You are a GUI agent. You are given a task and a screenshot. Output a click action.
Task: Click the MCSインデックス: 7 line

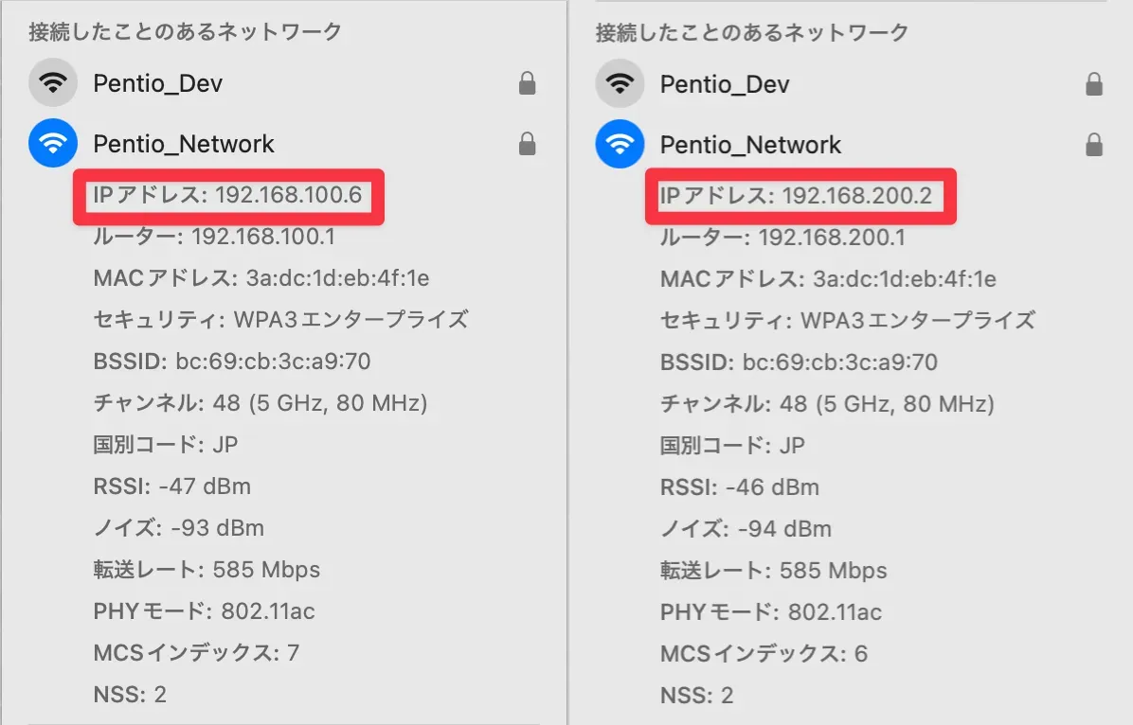(195, 652)
